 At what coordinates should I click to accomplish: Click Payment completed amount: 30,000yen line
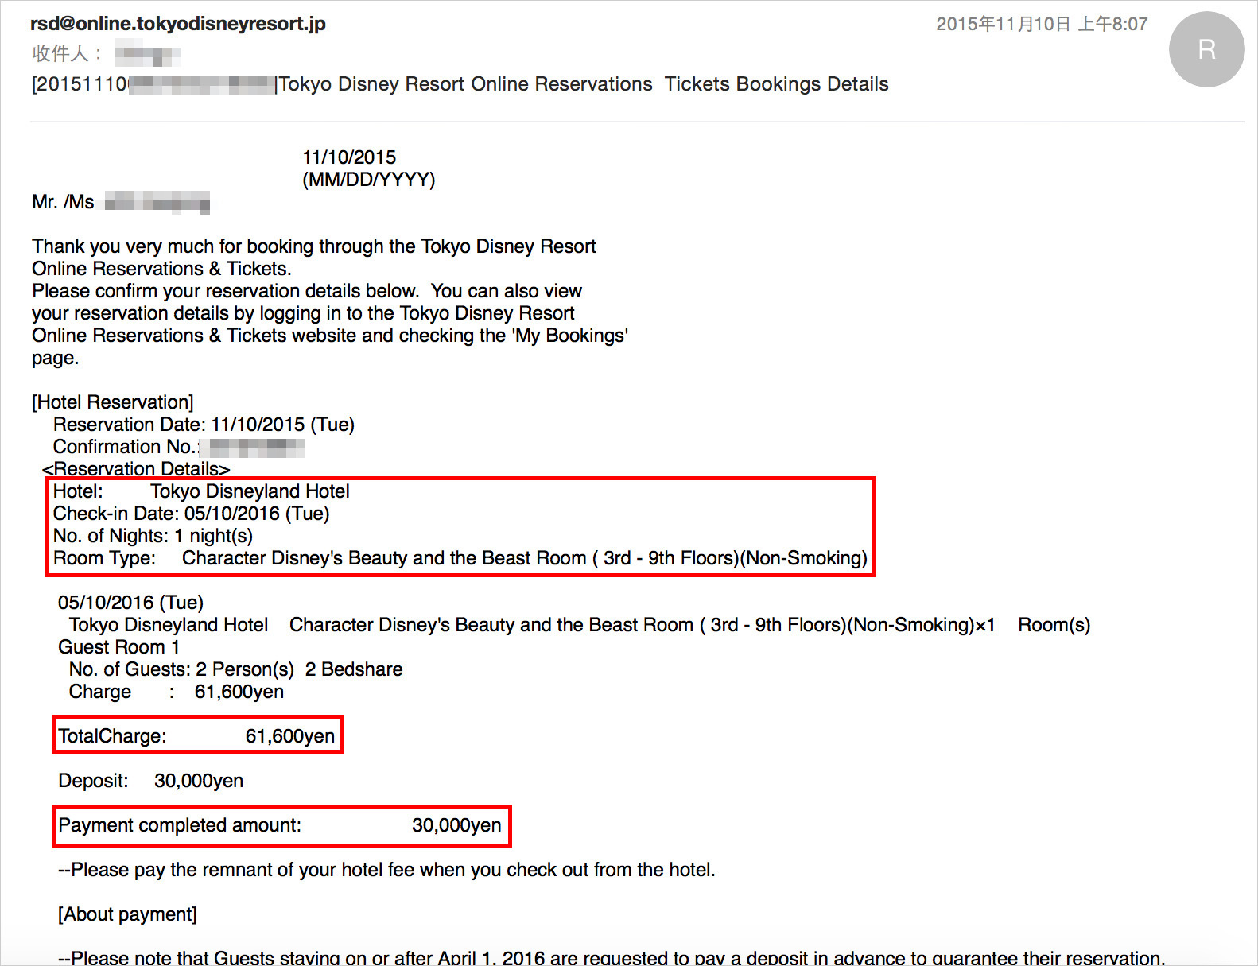280,825
